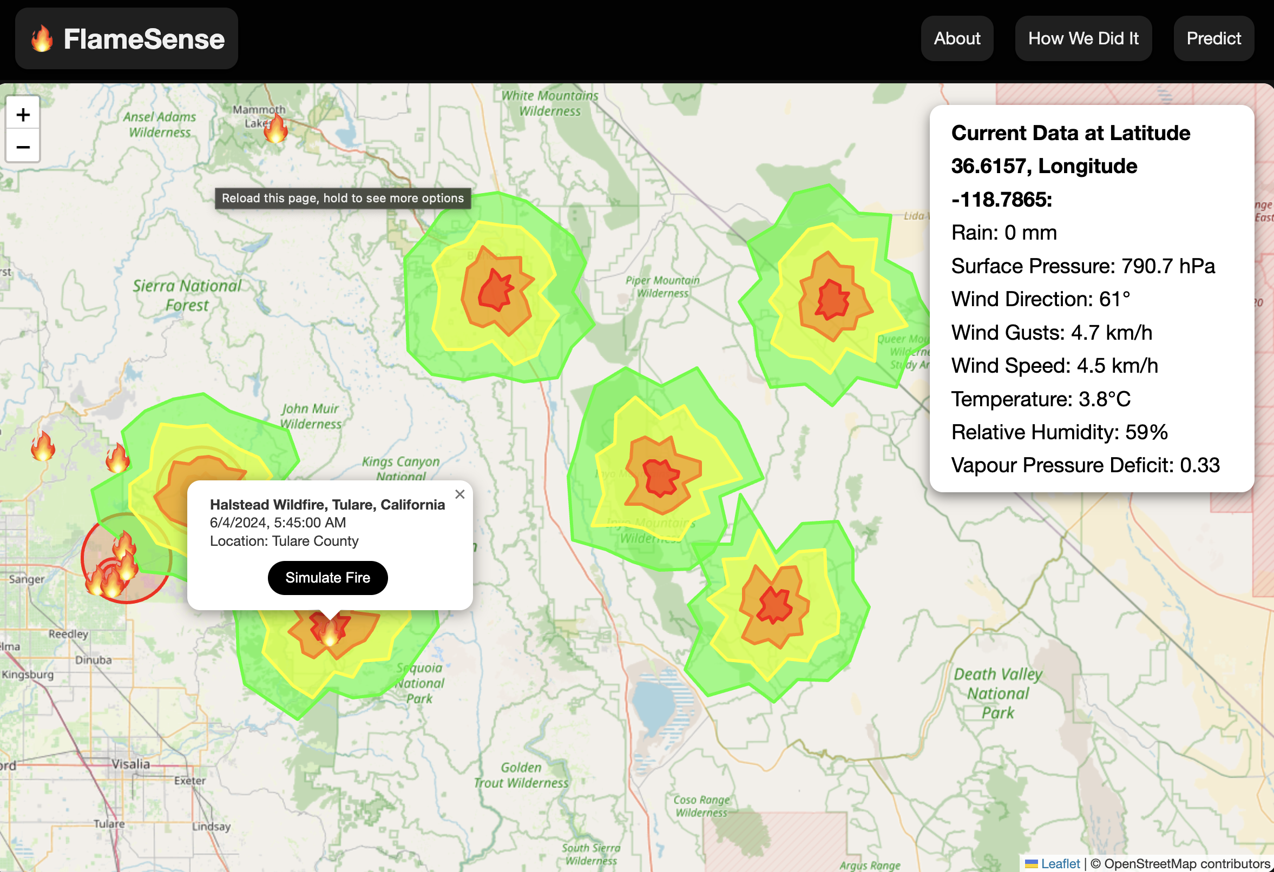Open the Leaflet attribution link
Screen dimensions: 1274x872
tap(1060, 864)
